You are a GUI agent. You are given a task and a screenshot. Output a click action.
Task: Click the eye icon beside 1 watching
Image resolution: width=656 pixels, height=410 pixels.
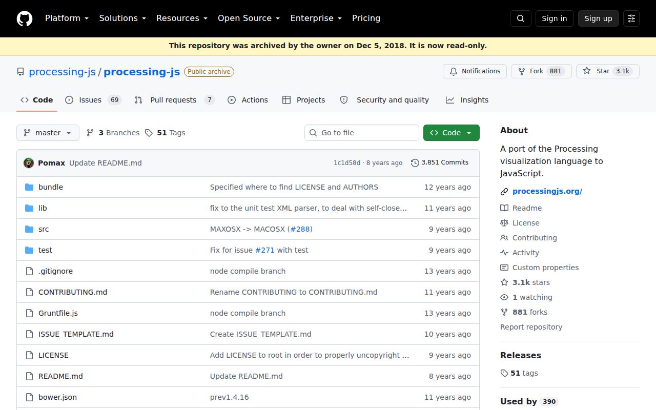point(504,297)
